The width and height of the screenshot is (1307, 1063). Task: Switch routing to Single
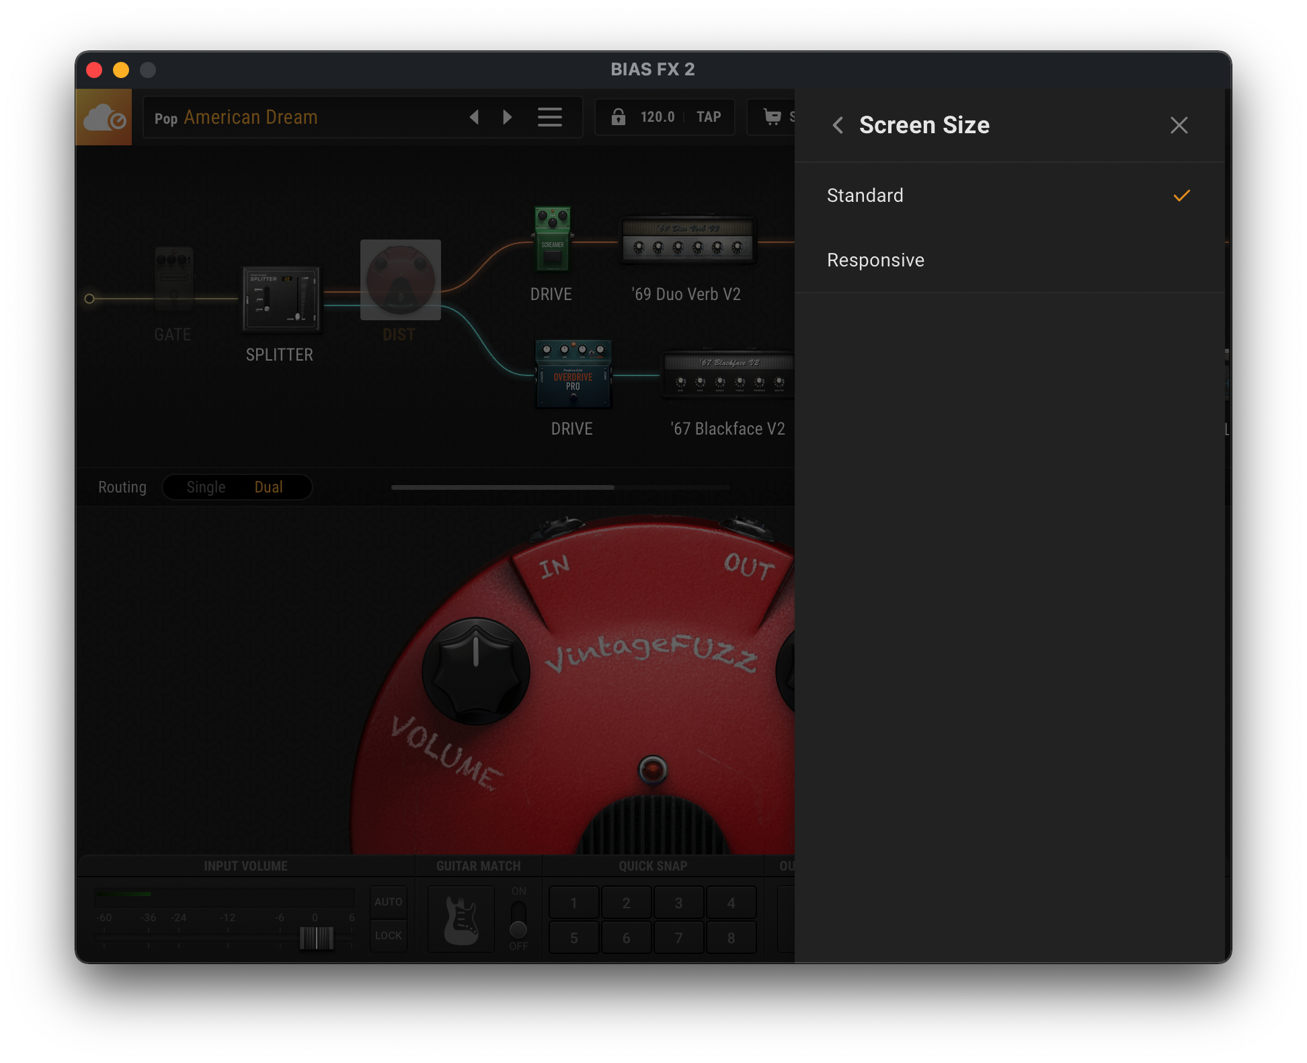tap(206, 487)
